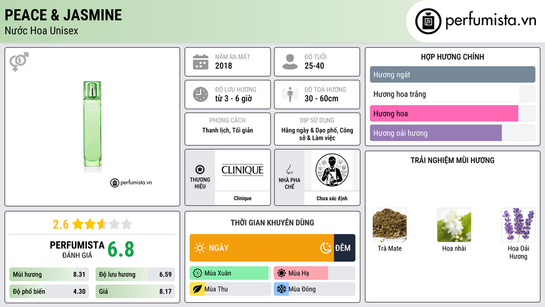The width and height of the screenshot is (545, 307).
Task: Click the star badge icon above Thương hiệu
Action: 200,169
